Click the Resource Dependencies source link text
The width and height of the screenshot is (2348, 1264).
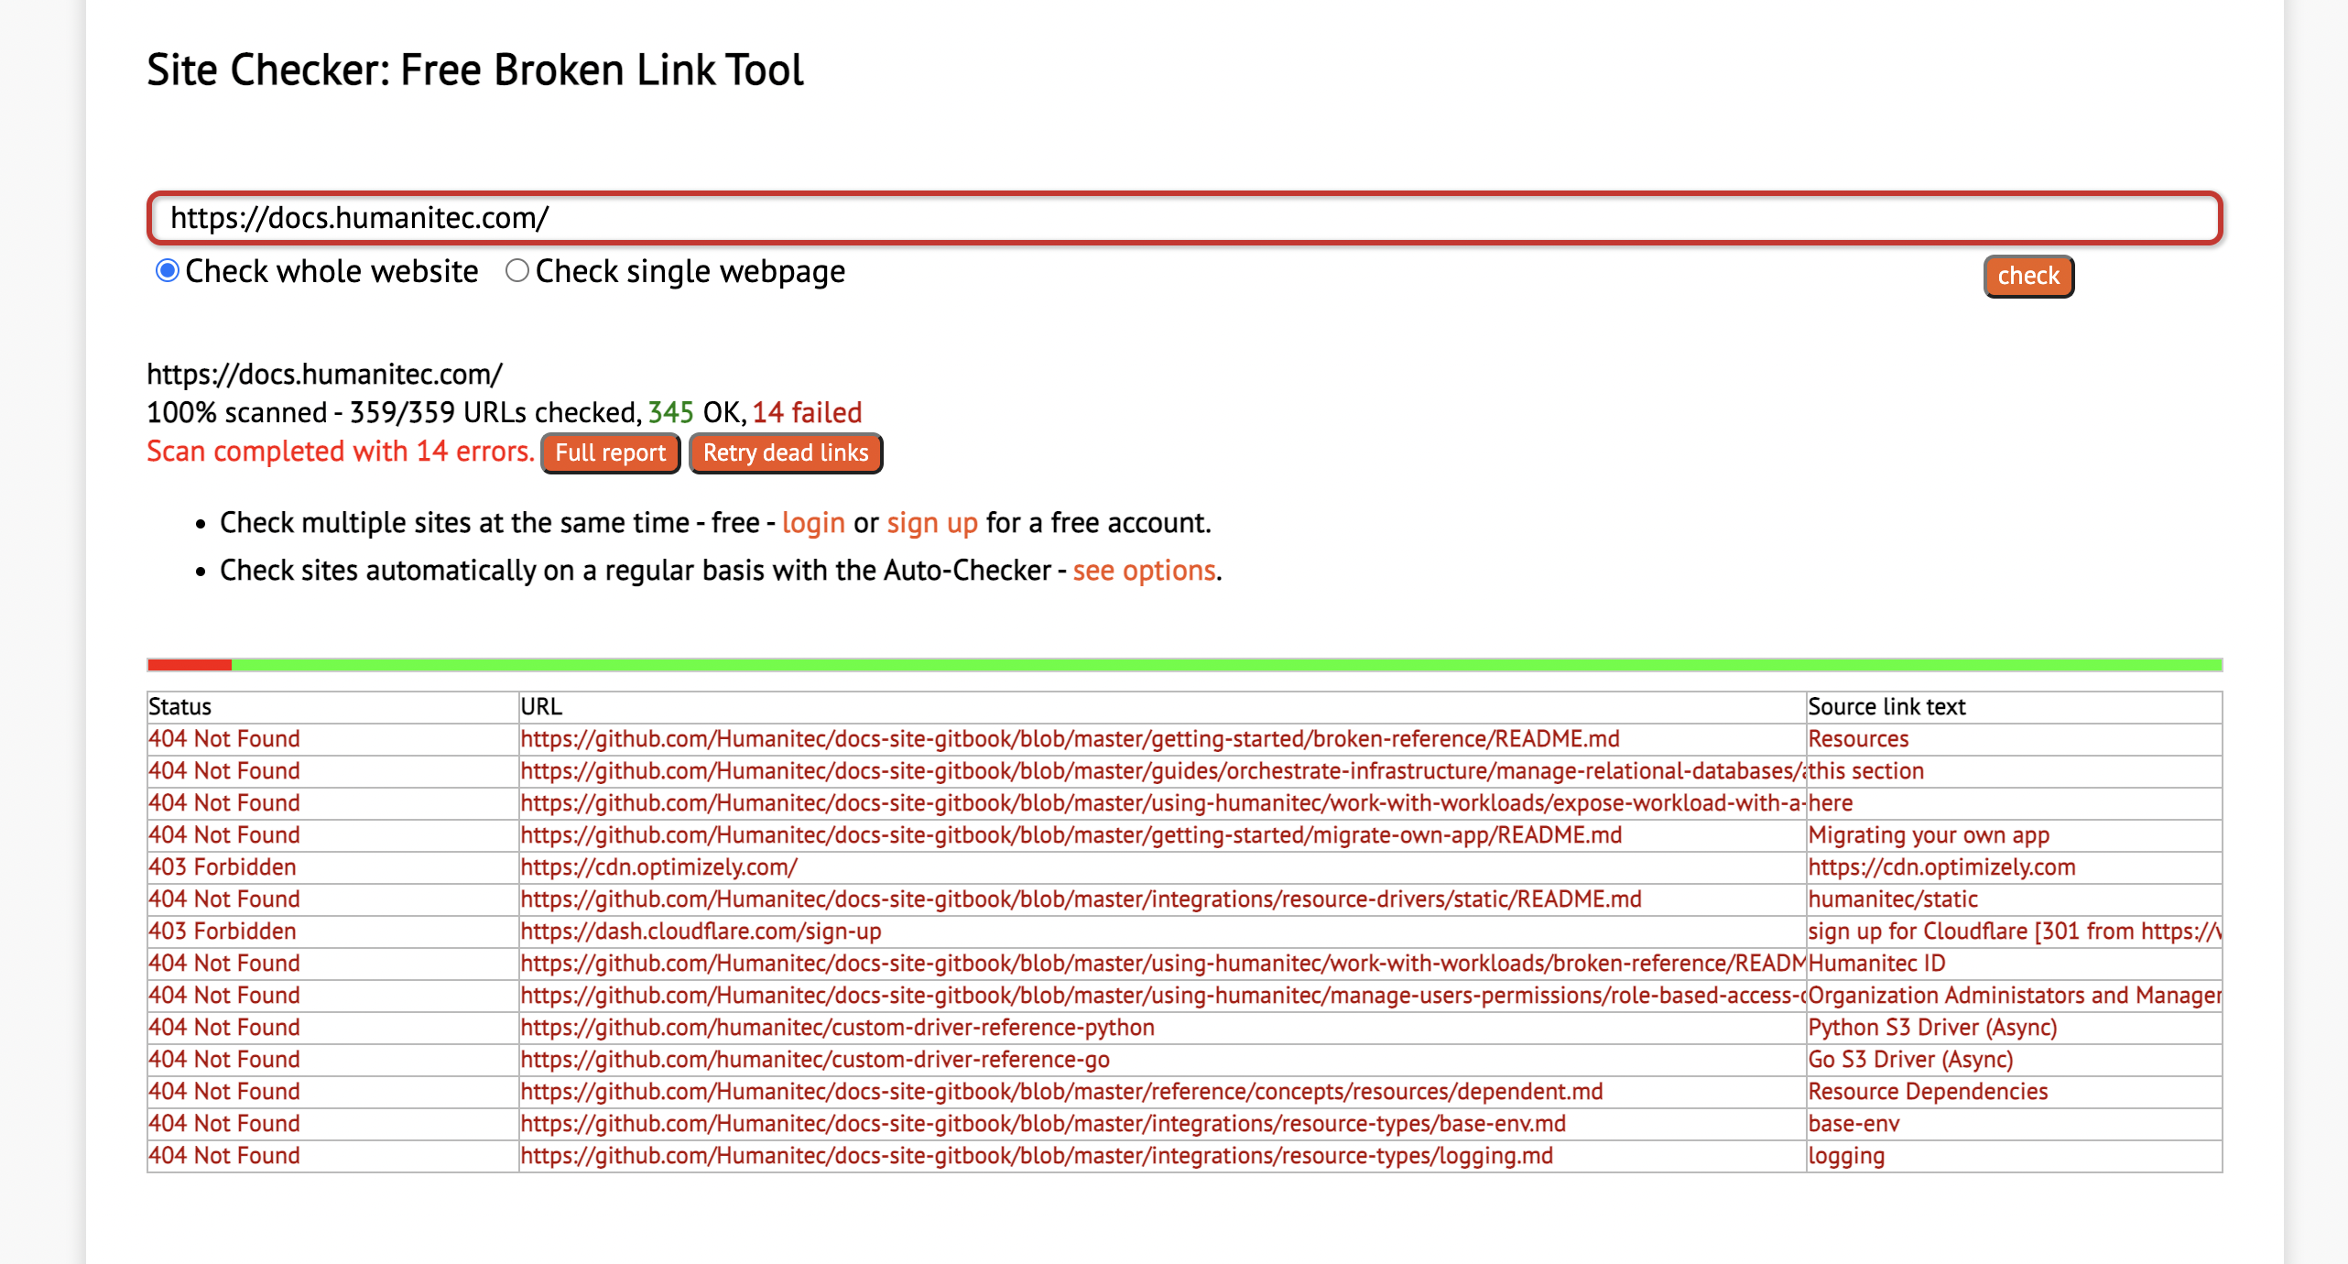[x=1927, y=1091]
